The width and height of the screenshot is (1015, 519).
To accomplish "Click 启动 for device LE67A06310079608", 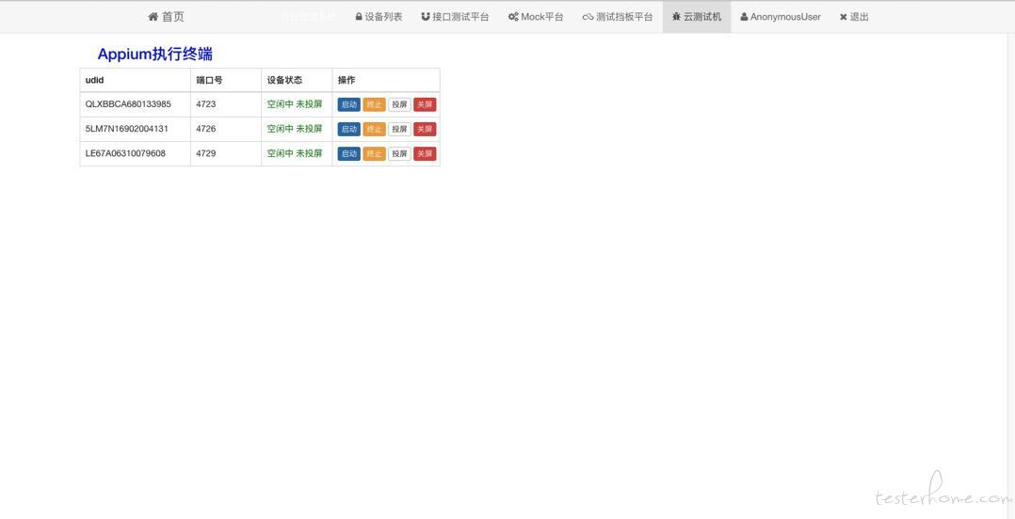I will click(x=349, y=154).
